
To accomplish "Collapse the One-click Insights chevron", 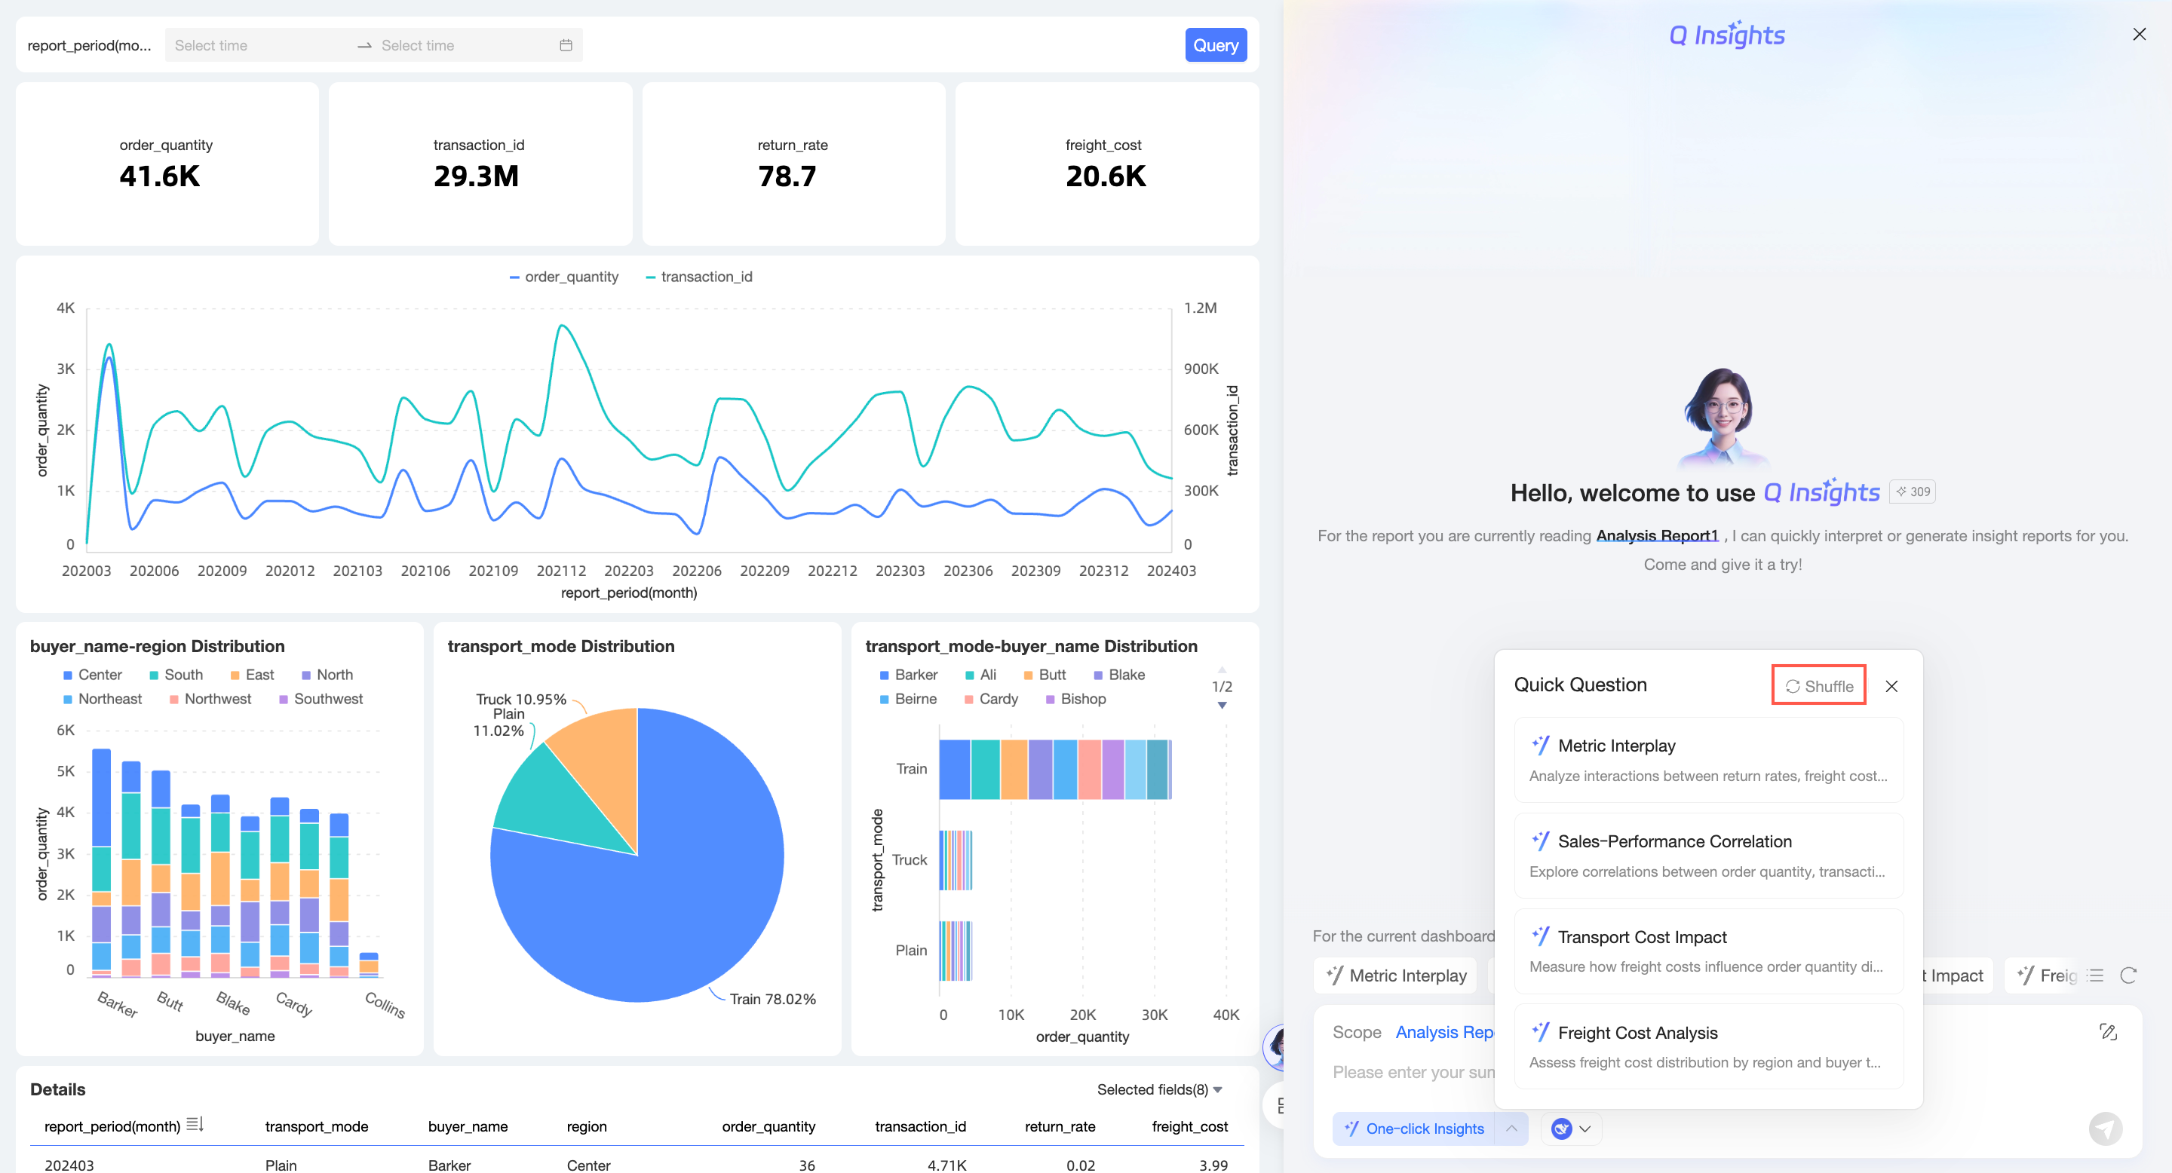I will [1511, 1129].
